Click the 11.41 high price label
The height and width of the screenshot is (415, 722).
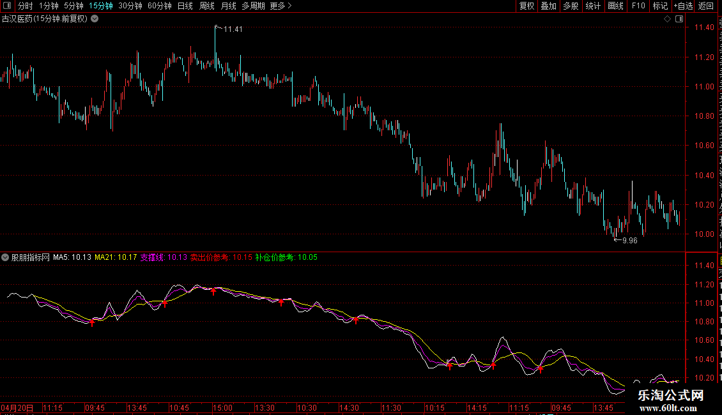pos(233,29)
